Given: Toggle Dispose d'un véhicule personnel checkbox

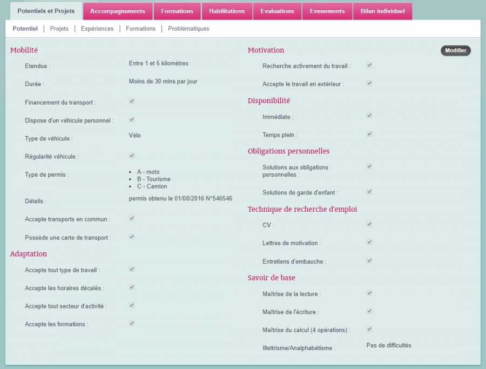Looking at the screenshot, I should pos(132,119).
